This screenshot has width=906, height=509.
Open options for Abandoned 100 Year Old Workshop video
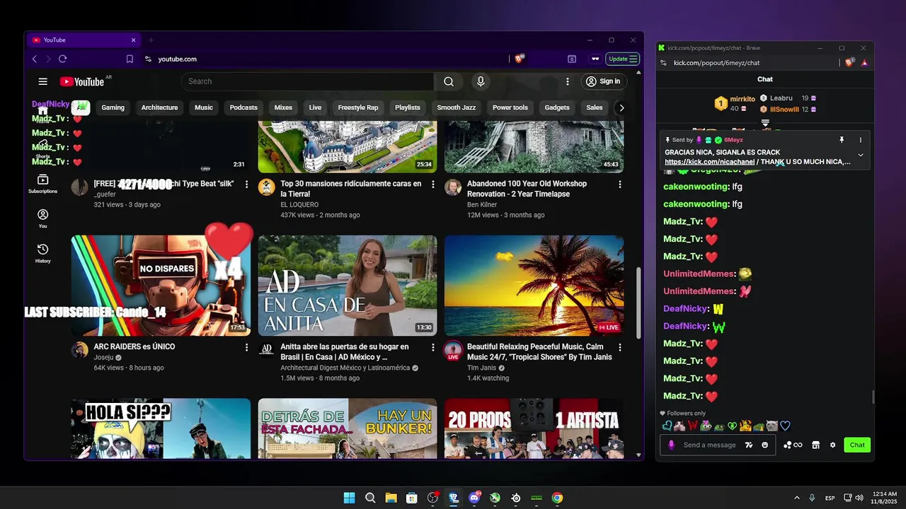(619, 184)
